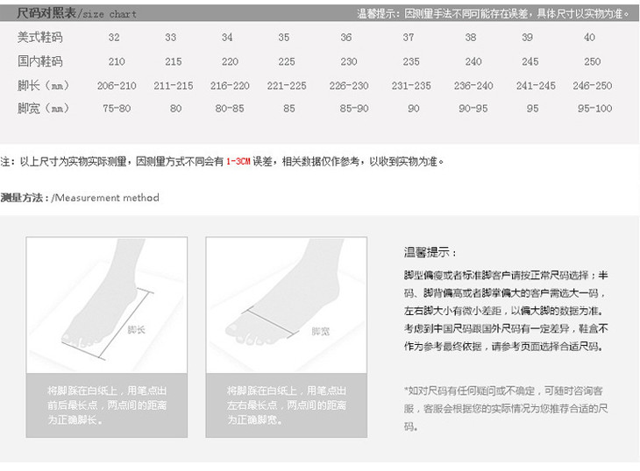Click the 脚长 (mm) row label
This screenshot has width=640, height=471.
point(44,86)
